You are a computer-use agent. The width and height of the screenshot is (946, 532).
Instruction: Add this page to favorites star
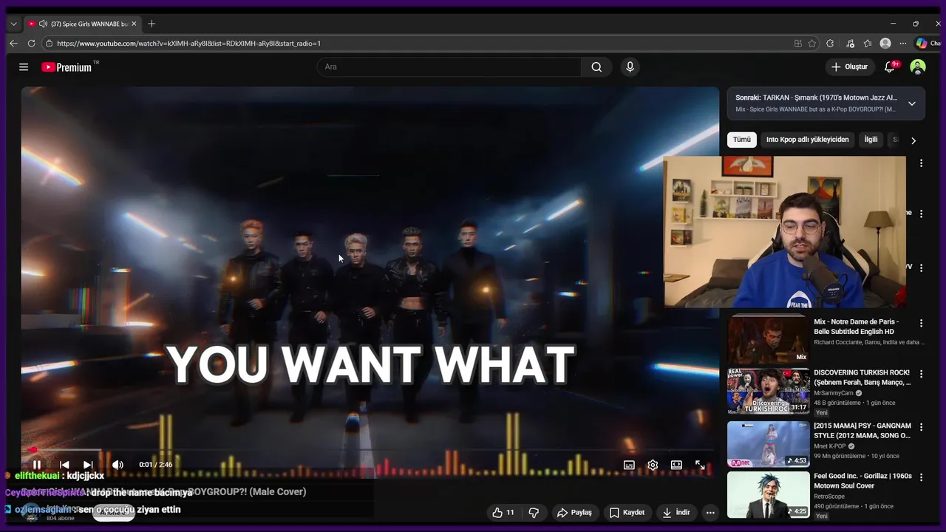point(812,44)
